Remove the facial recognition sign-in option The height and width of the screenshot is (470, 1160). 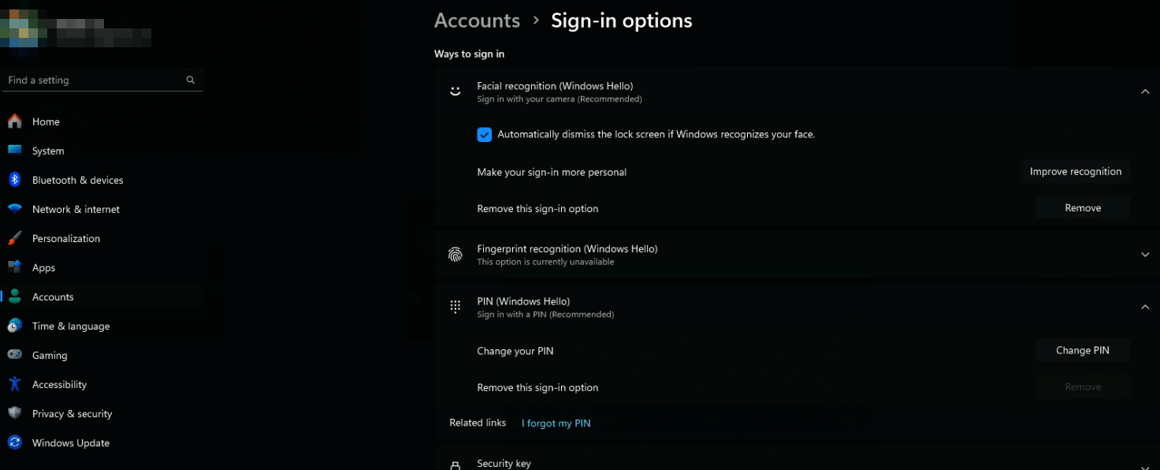[1083, 208]
